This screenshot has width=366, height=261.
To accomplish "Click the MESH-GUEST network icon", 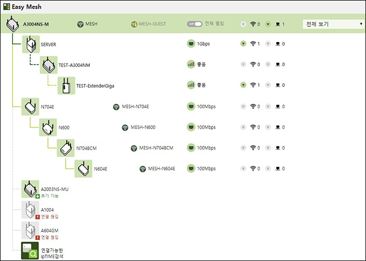I will point(134,24).
